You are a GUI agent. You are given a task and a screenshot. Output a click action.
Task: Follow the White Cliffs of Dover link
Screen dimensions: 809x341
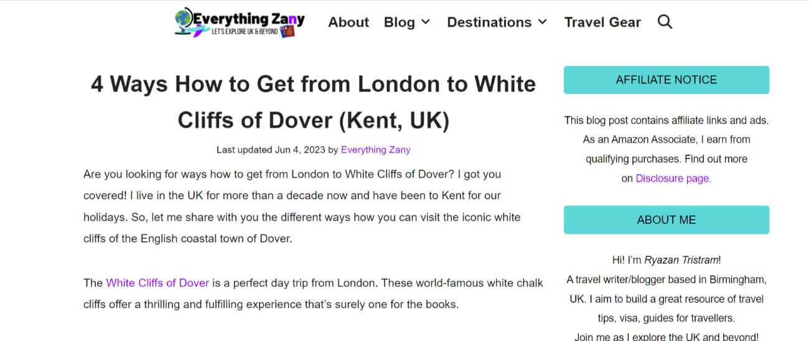click(157, 283)
